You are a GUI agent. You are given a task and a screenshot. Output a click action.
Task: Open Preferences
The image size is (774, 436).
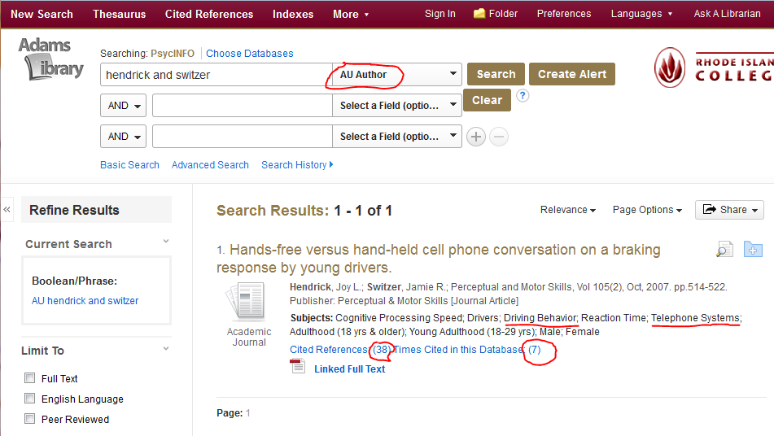click(x=564, y=14)
